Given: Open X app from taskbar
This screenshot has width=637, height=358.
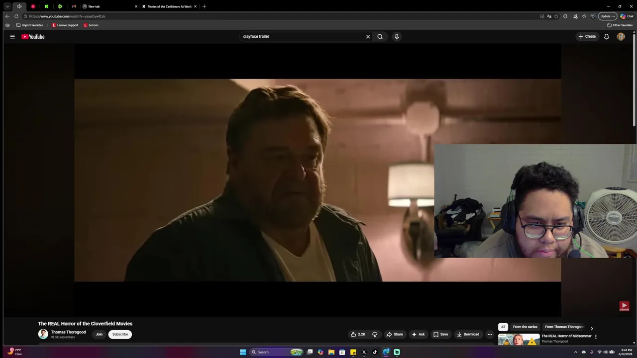Looking at the screenshot, I should 364,352.
